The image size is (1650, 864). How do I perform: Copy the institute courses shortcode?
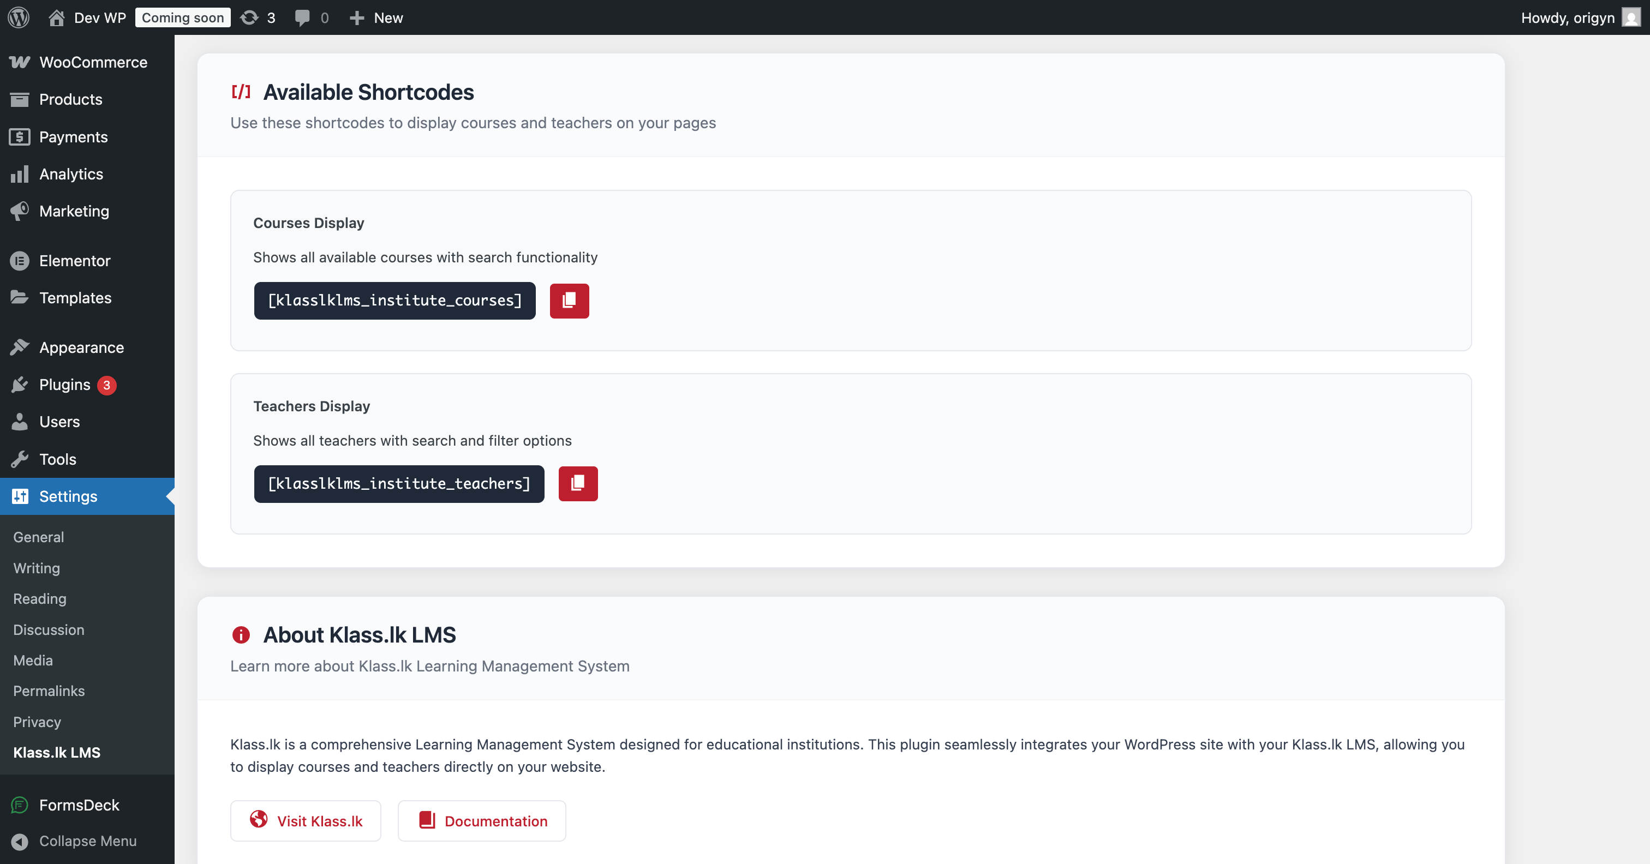click(x=569, y=301)
